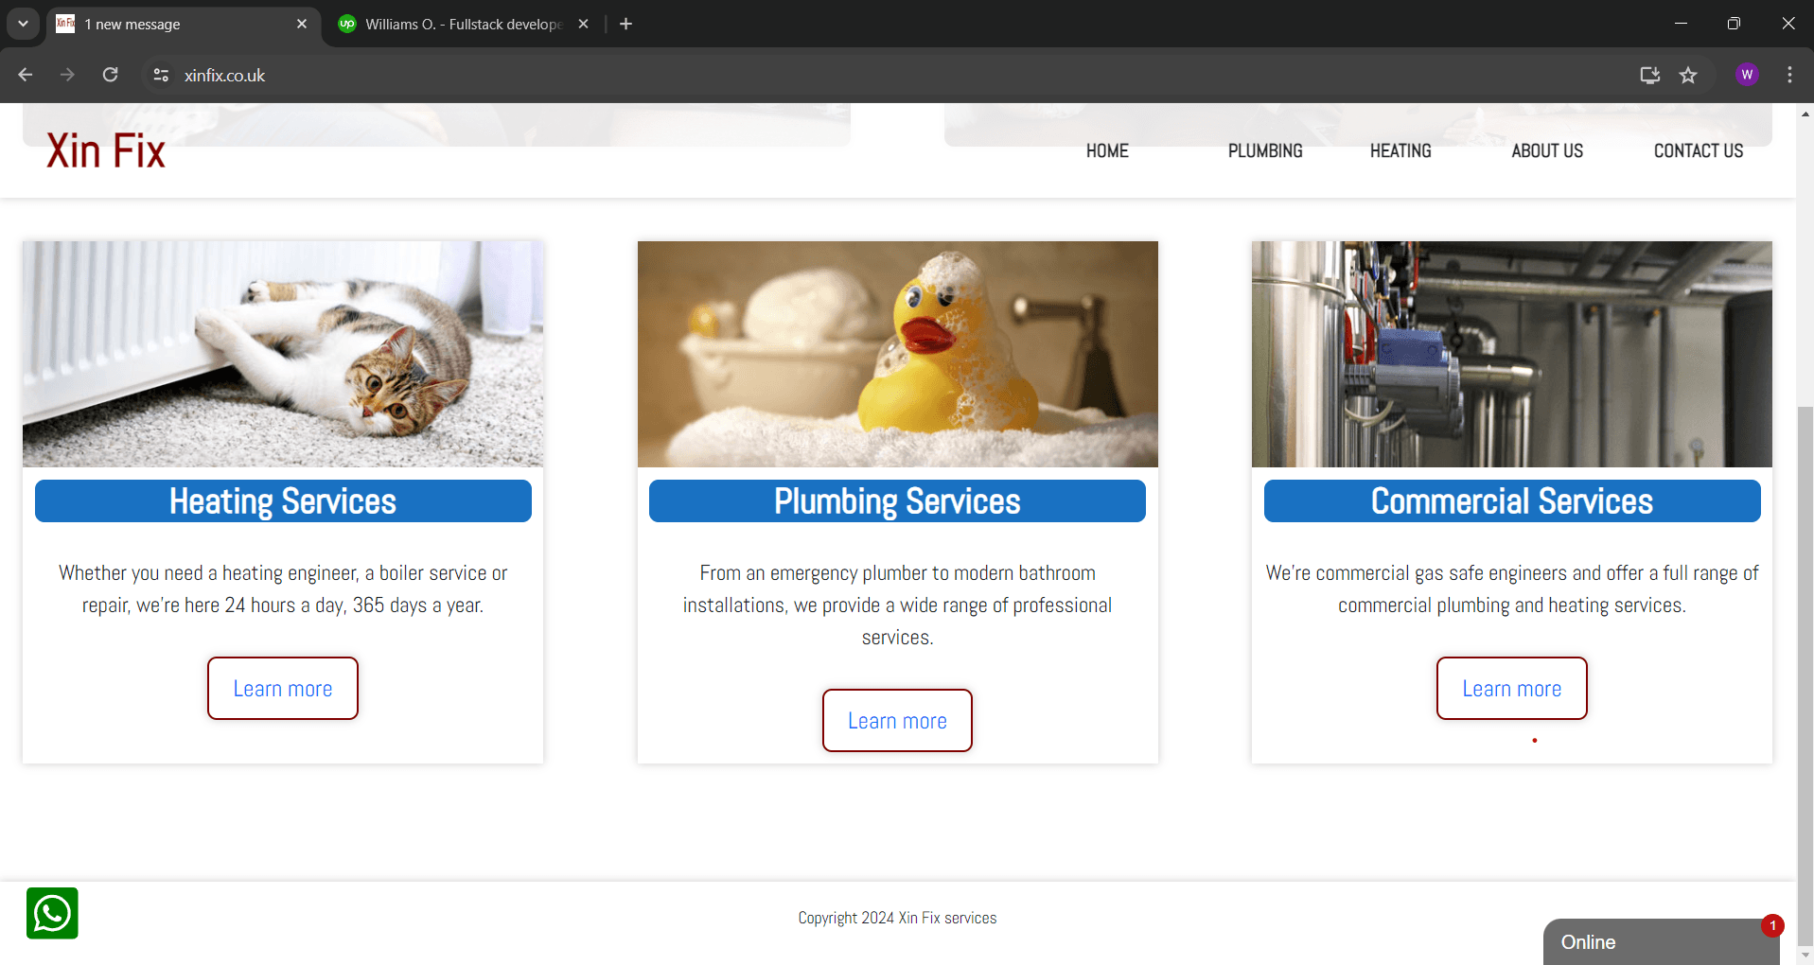The height and width of the screenshot is (965, 1814).
Task: Bookmark this page with the star icon
Action: point(1688,75)
